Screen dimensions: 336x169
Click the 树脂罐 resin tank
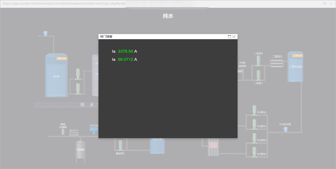pos(80,150)
